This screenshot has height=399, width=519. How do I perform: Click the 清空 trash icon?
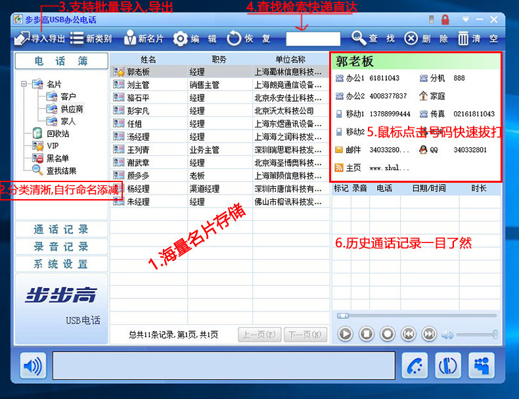point(463,39)
